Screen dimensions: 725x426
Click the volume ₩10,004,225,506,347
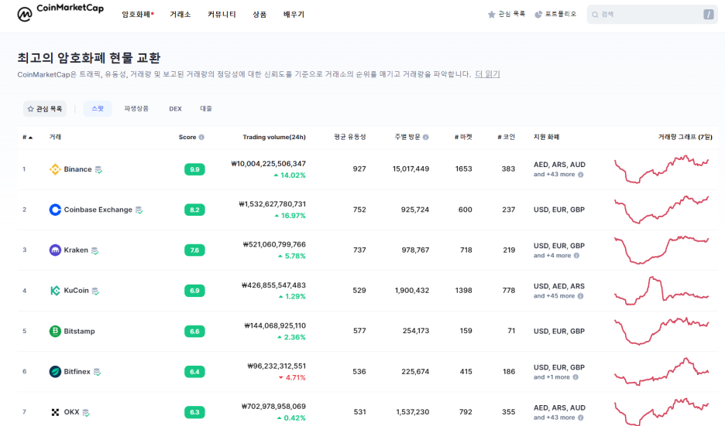click(268, 164)
